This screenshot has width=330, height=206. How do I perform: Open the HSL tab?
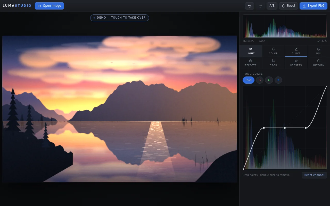coord(319,51)
